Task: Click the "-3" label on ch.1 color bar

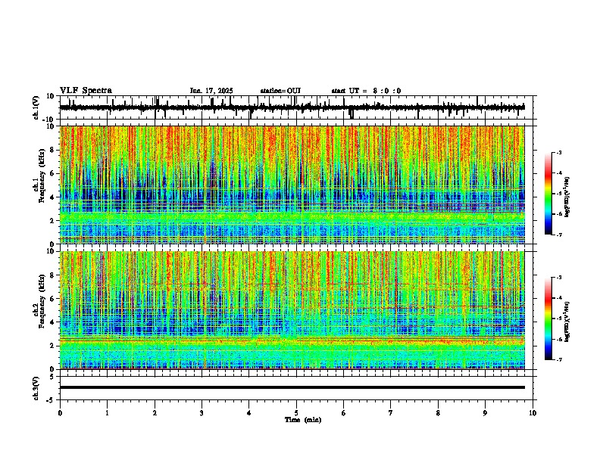Action: point(558,152)
